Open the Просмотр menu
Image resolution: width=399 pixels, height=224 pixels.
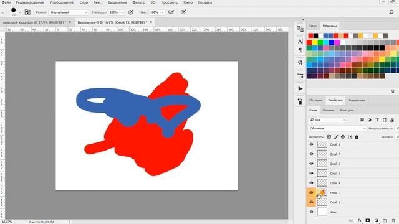coord(169,2)
